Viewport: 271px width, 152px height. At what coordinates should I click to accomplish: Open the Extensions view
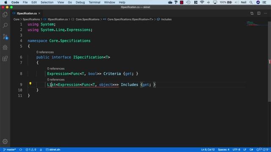coord(5,59)
